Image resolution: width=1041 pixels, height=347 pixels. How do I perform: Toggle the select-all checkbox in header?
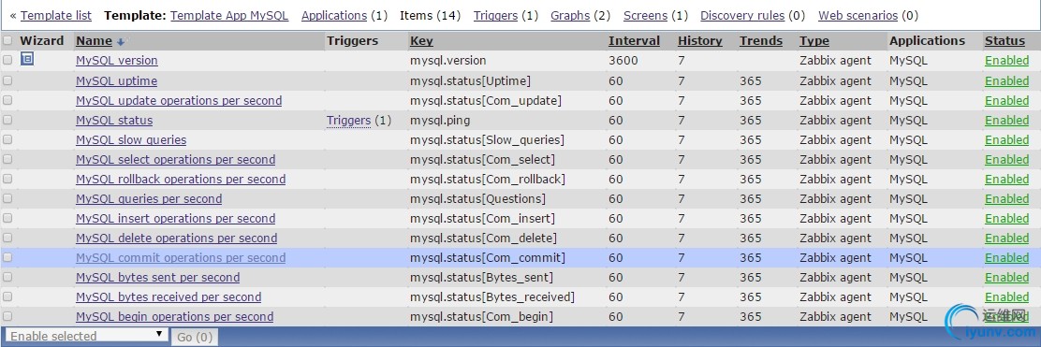click(7, 40)
